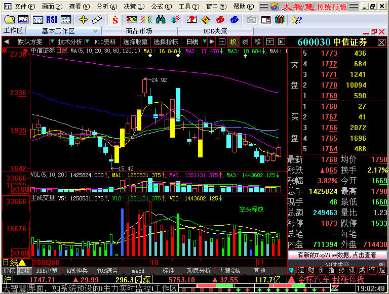Viewport: 389px width, 294px height.
Task: Select the K线神兵 template tab
Action: coord(77,270)
